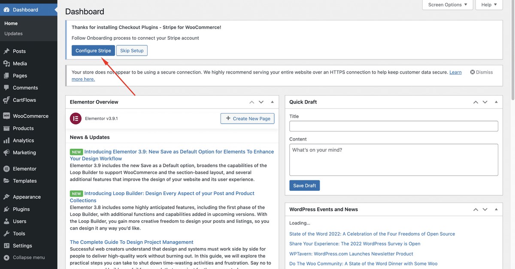The width and height of the screenshot is (515, 269).
Task: Open Updates under Dashboard menu
Action: tap(13, 33)
